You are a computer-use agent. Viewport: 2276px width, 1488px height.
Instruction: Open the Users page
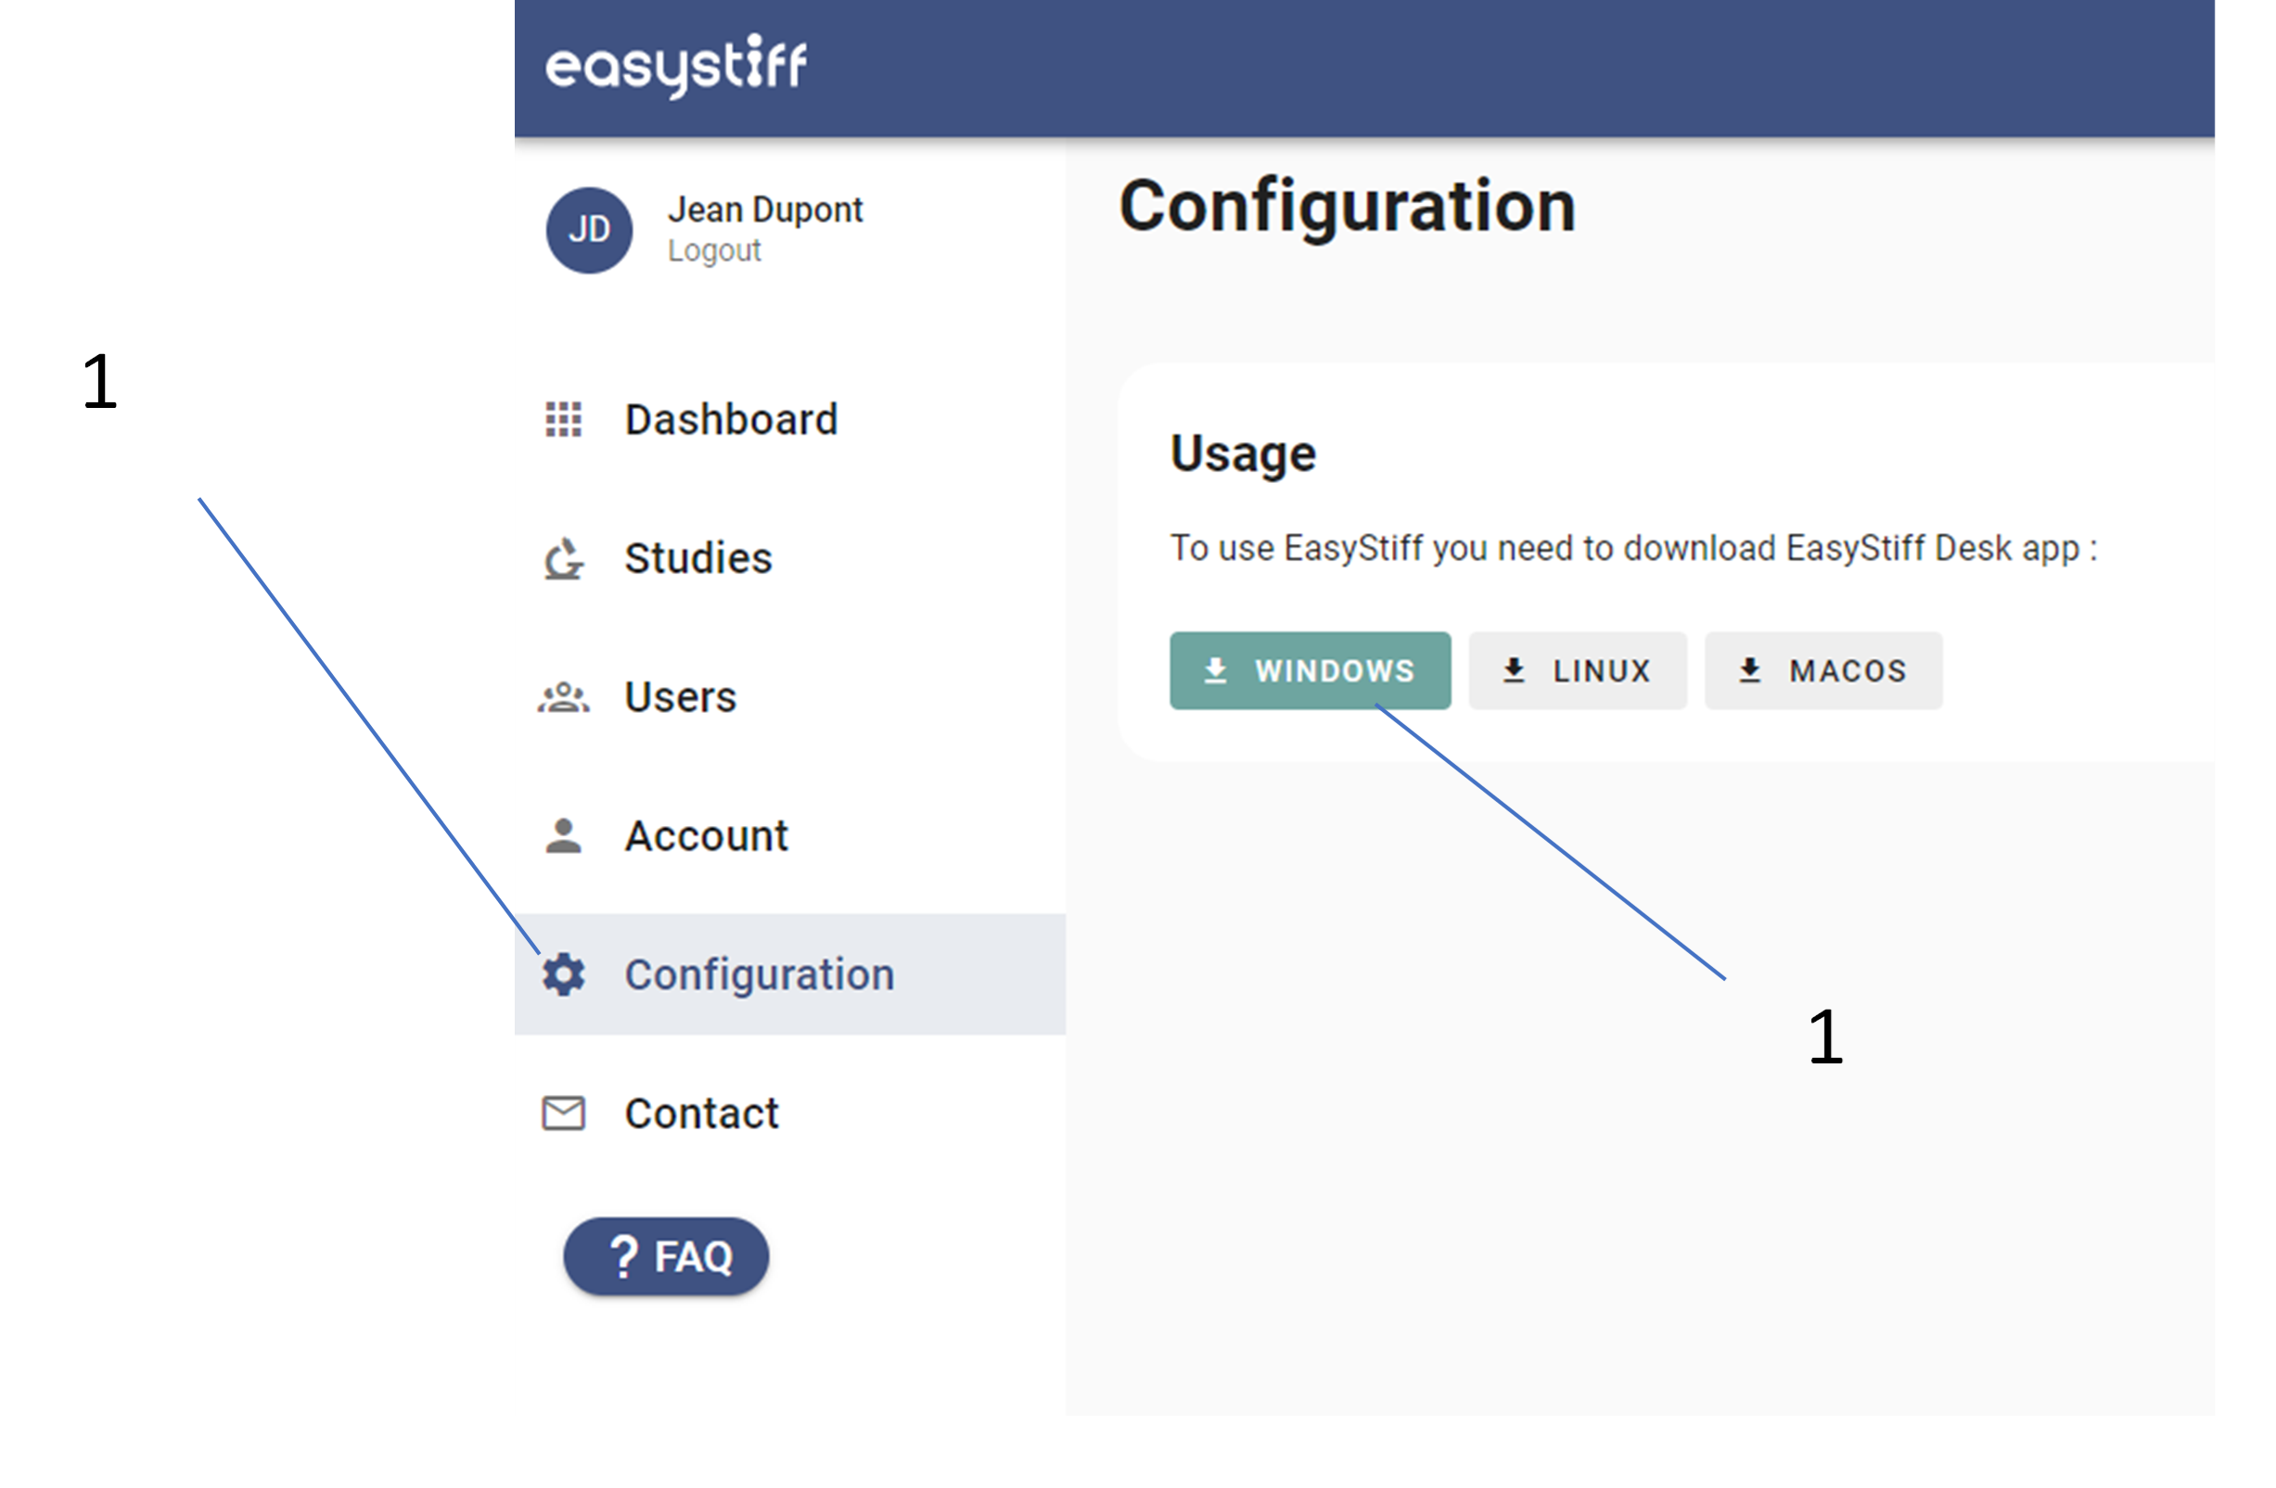click(680, 698)
